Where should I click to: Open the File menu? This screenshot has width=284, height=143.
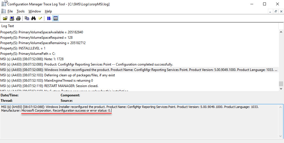click(10, 11)
